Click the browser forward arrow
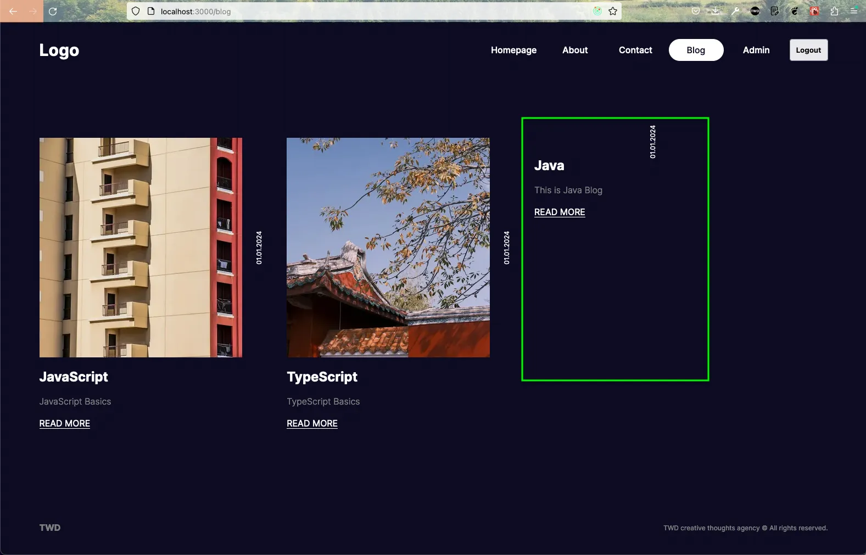This screenshot has width=866, height=555. click(x=33, y=11)
